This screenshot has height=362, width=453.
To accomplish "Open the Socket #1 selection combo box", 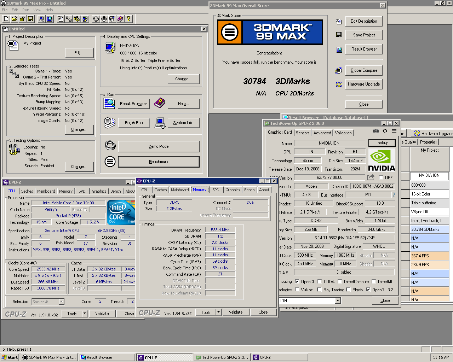I will click(x=48, y=302).
